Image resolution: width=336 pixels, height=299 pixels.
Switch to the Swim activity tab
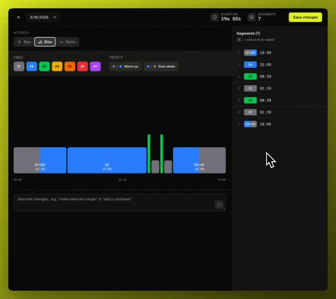click(x=68, y=42)
